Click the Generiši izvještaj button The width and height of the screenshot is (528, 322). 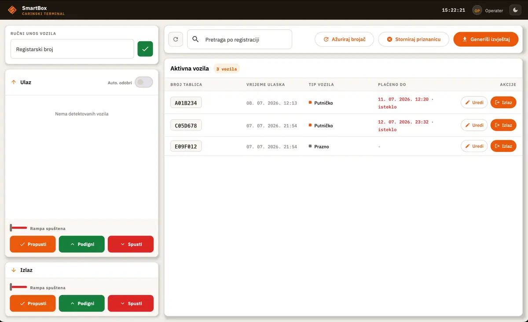(486, 39)
